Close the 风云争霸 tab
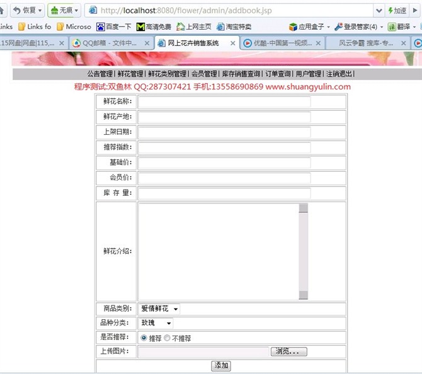 click(404, 43)
